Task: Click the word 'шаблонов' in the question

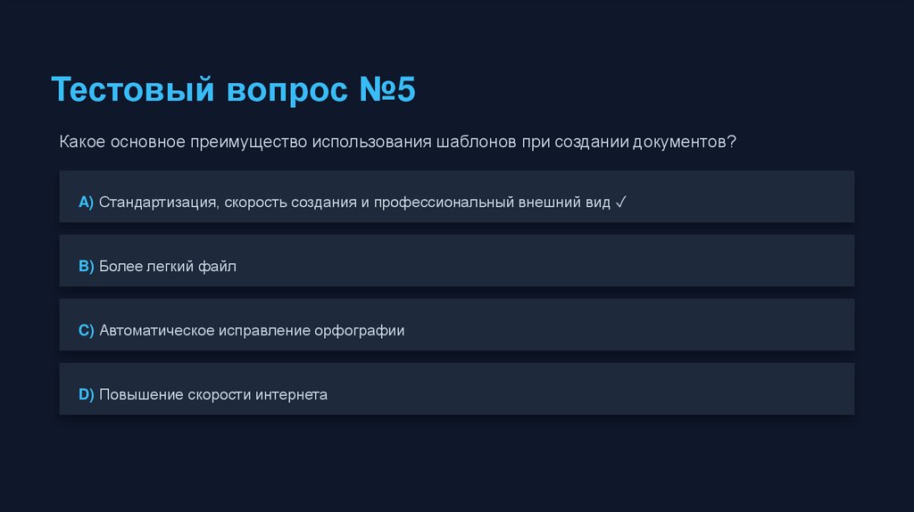Action: [475, 143]
